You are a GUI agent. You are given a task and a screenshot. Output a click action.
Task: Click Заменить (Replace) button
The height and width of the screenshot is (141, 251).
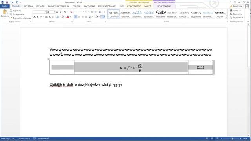(x=236, y=14)
